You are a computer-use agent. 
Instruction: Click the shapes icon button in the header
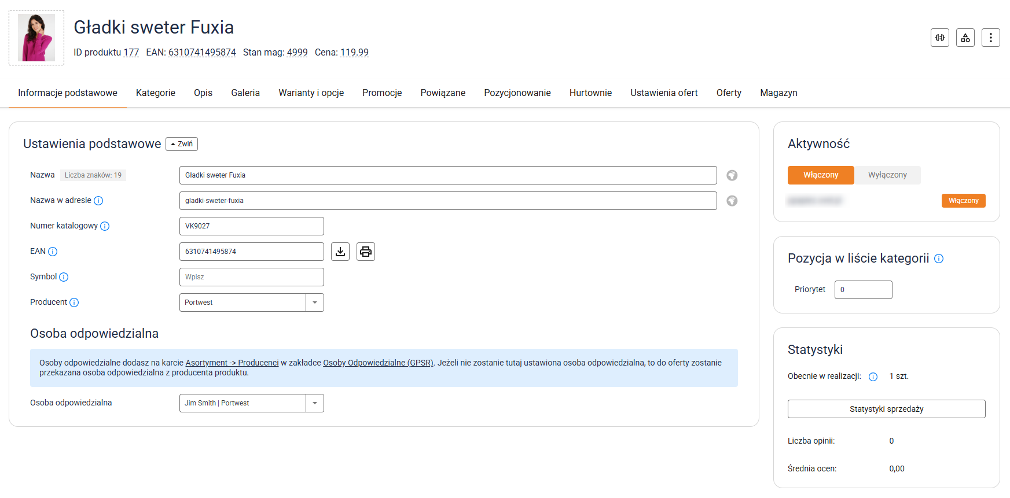[x=965, y=38]
